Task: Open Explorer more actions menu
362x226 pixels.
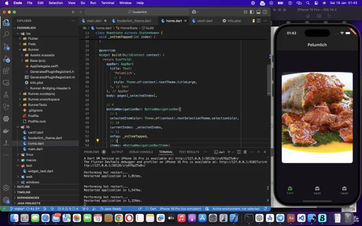Action: coord(73,21)
